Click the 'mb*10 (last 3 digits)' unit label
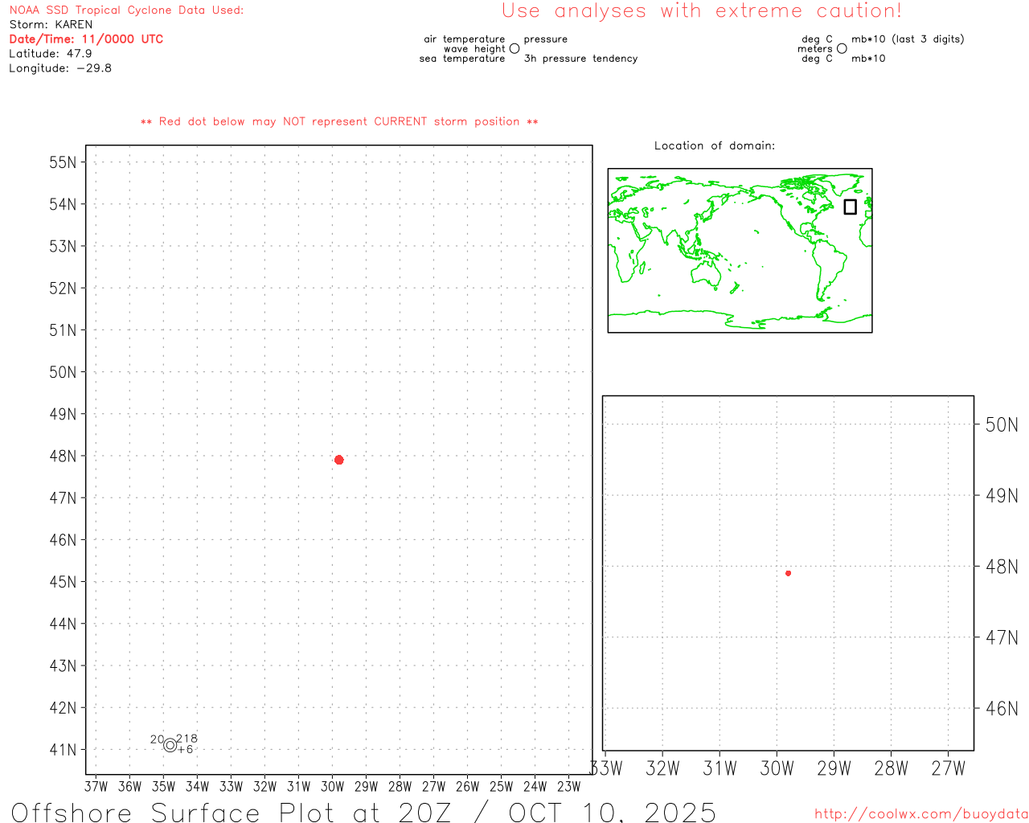The image size is (1029, 823). [x=908, y=39]
